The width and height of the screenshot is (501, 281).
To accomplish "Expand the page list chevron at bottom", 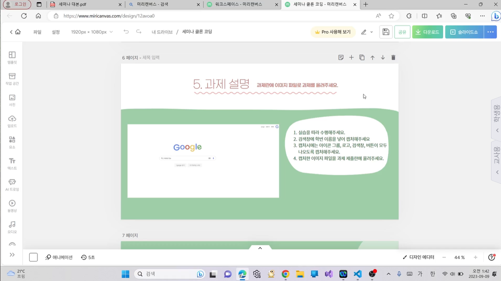I will pos(260,248).
